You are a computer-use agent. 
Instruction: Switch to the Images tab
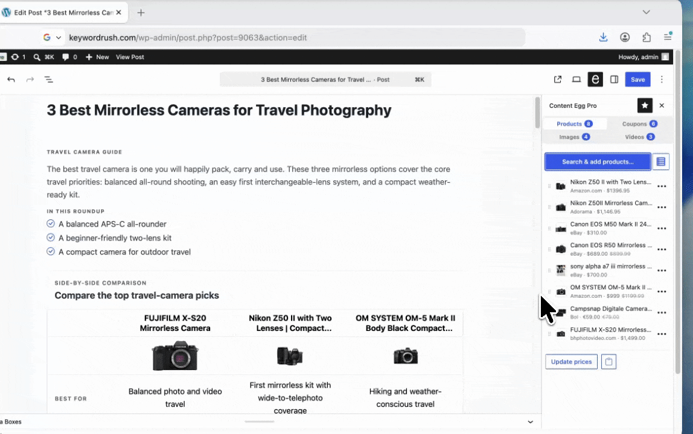(575, 137)
